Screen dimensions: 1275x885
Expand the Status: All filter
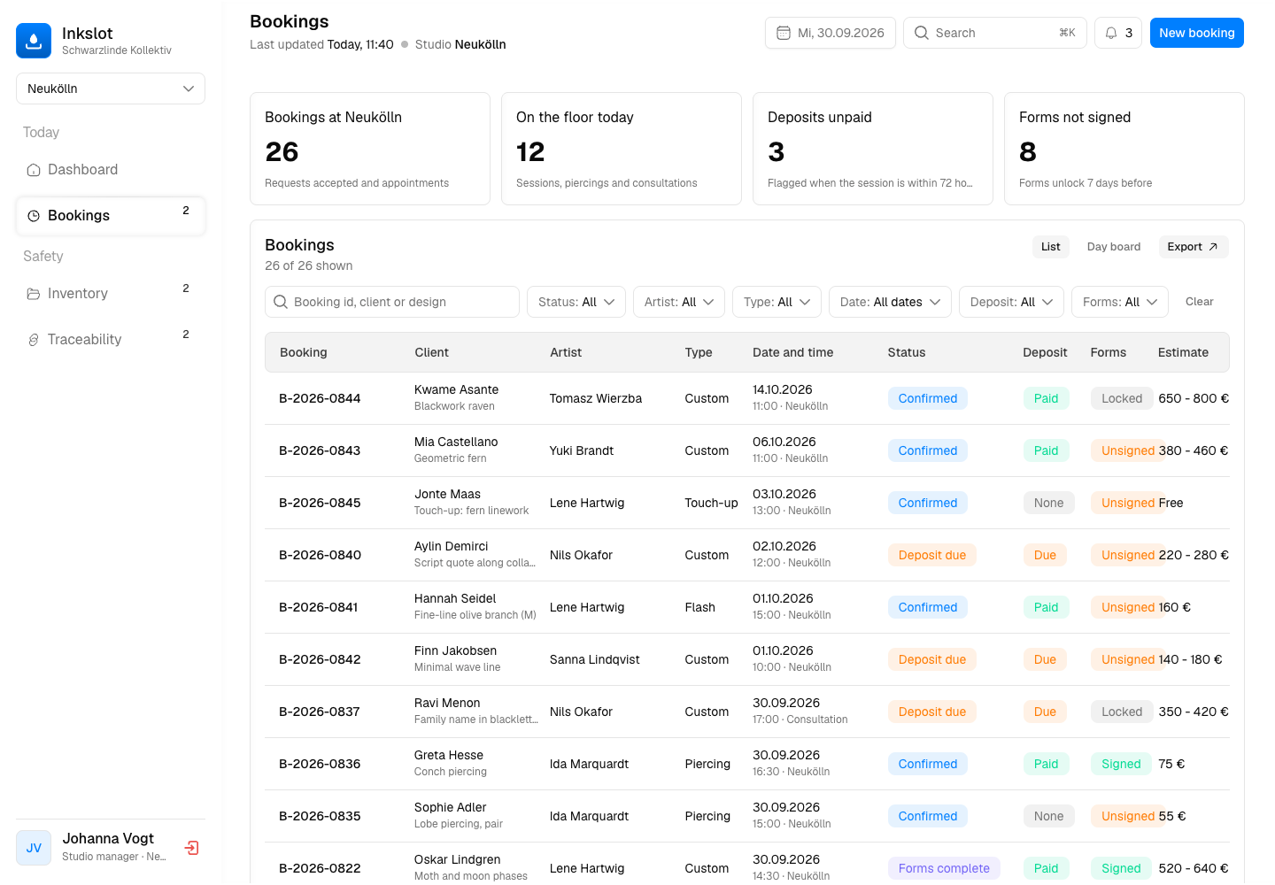coord(576,302)
